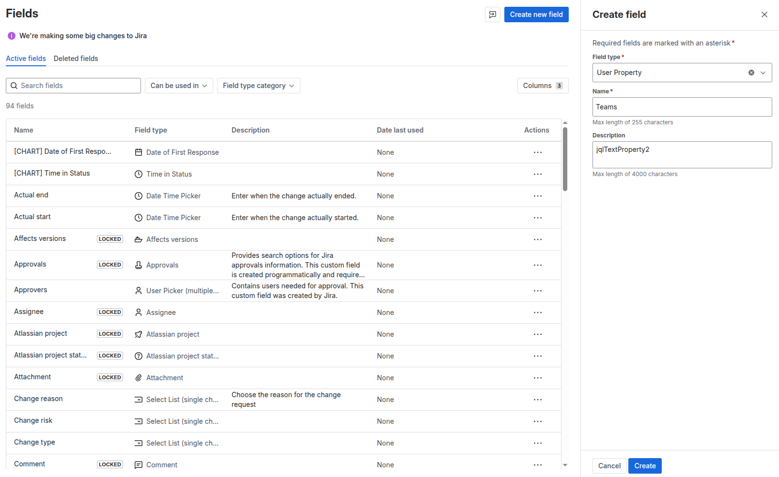Screen dimensions: 779x477
Task: Click into the Name input containing Teams
Action: click(x=682, y=107)
